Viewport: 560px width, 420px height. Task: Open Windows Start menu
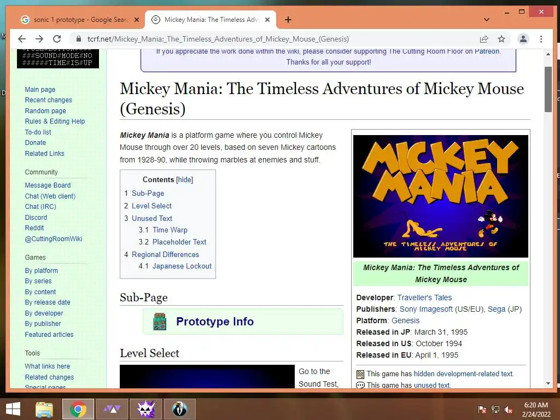tap(13, 409)
